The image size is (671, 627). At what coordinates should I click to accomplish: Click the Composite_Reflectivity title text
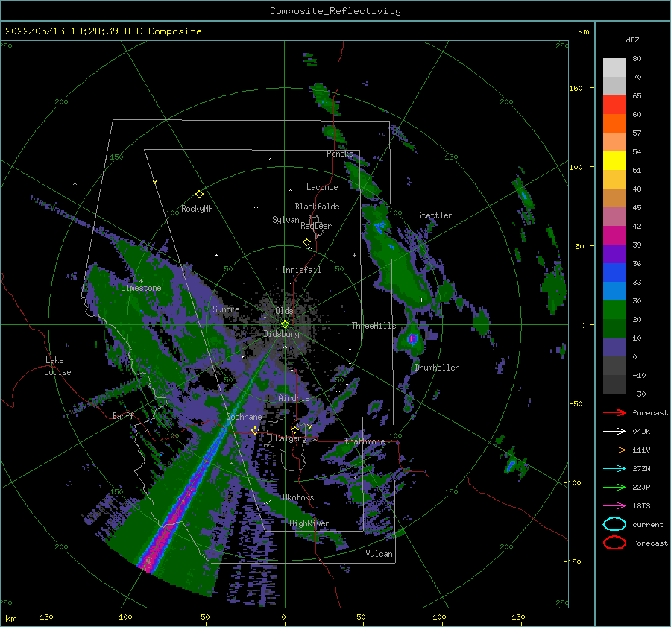[335, 11]
